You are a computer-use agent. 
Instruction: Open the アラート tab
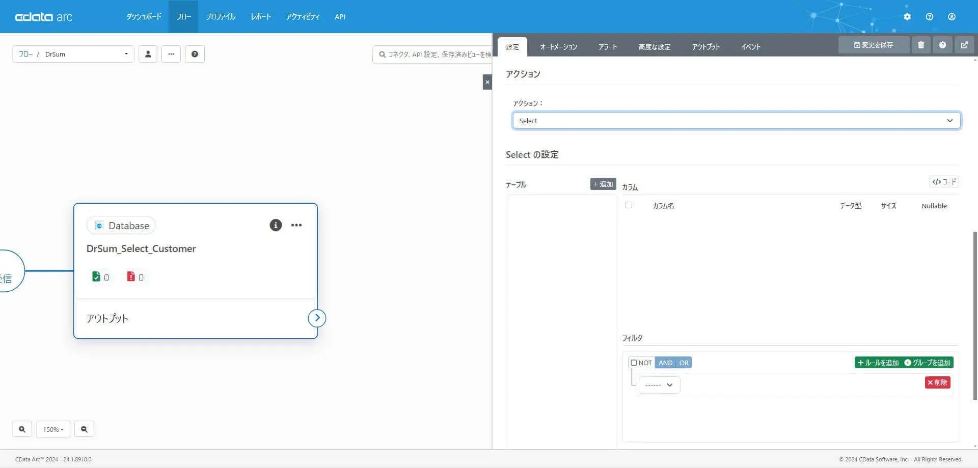coord(608,47)
